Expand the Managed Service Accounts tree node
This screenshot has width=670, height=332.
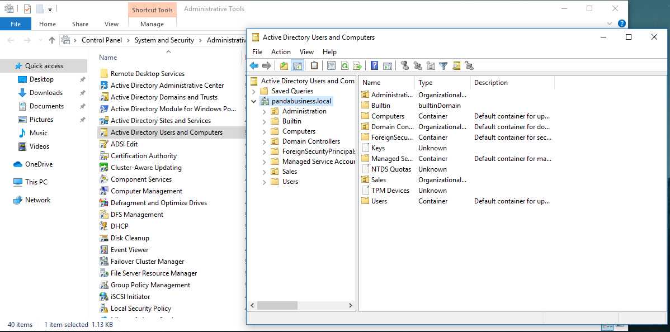click(264, 162)
